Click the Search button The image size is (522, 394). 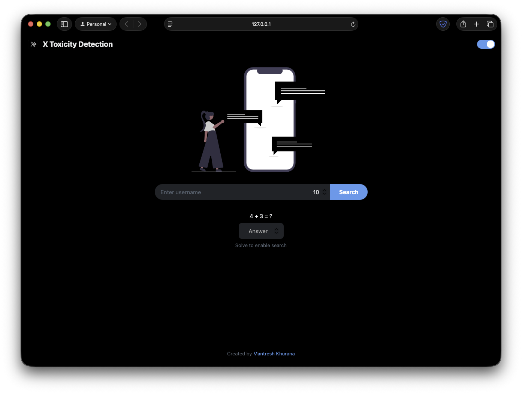[x=348, y=192]
